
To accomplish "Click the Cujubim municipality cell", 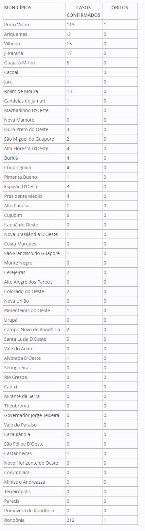I will click(34, 215).
